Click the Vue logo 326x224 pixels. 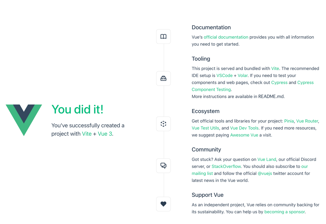point(24,120)
